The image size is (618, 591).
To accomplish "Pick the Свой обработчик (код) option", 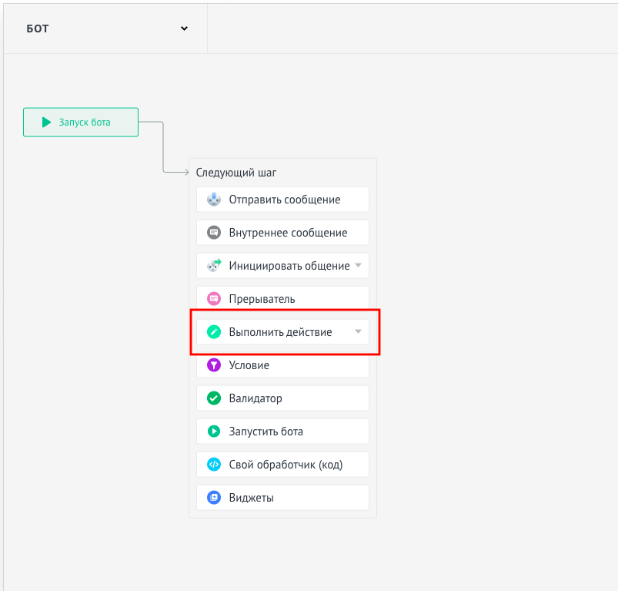I will click(282, 465).
